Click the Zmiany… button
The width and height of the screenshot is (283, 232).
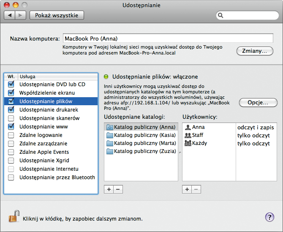tap(255, 51)
